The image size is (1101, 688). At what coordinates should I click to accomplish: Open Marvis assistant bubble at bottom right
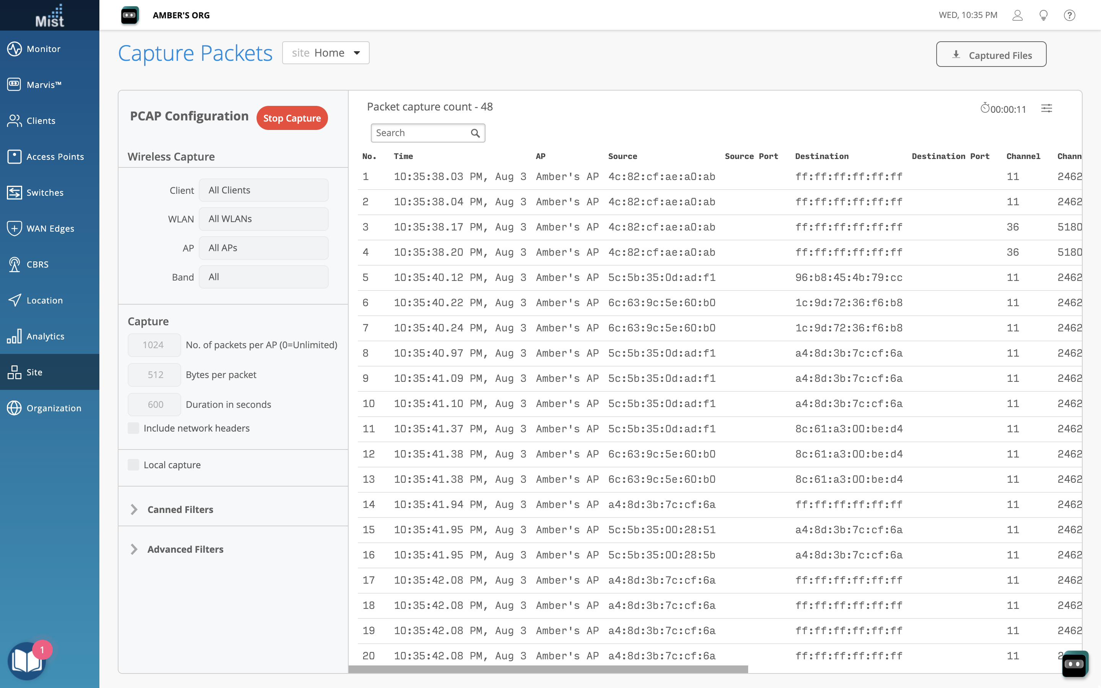click(x=1075, y=664)
